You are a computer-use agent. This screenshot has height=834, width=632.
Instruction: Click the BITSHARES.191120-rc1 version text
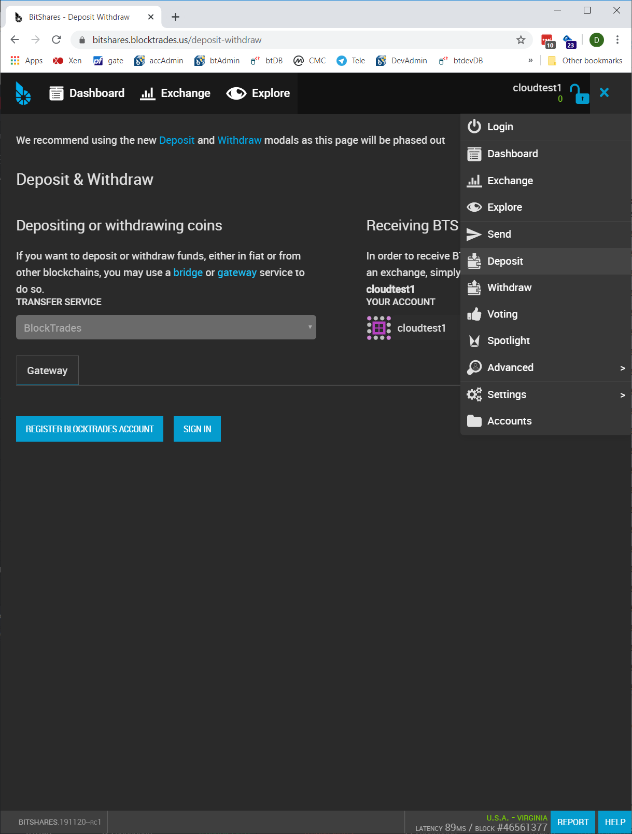pyautogui.click(x=60, y=822)
